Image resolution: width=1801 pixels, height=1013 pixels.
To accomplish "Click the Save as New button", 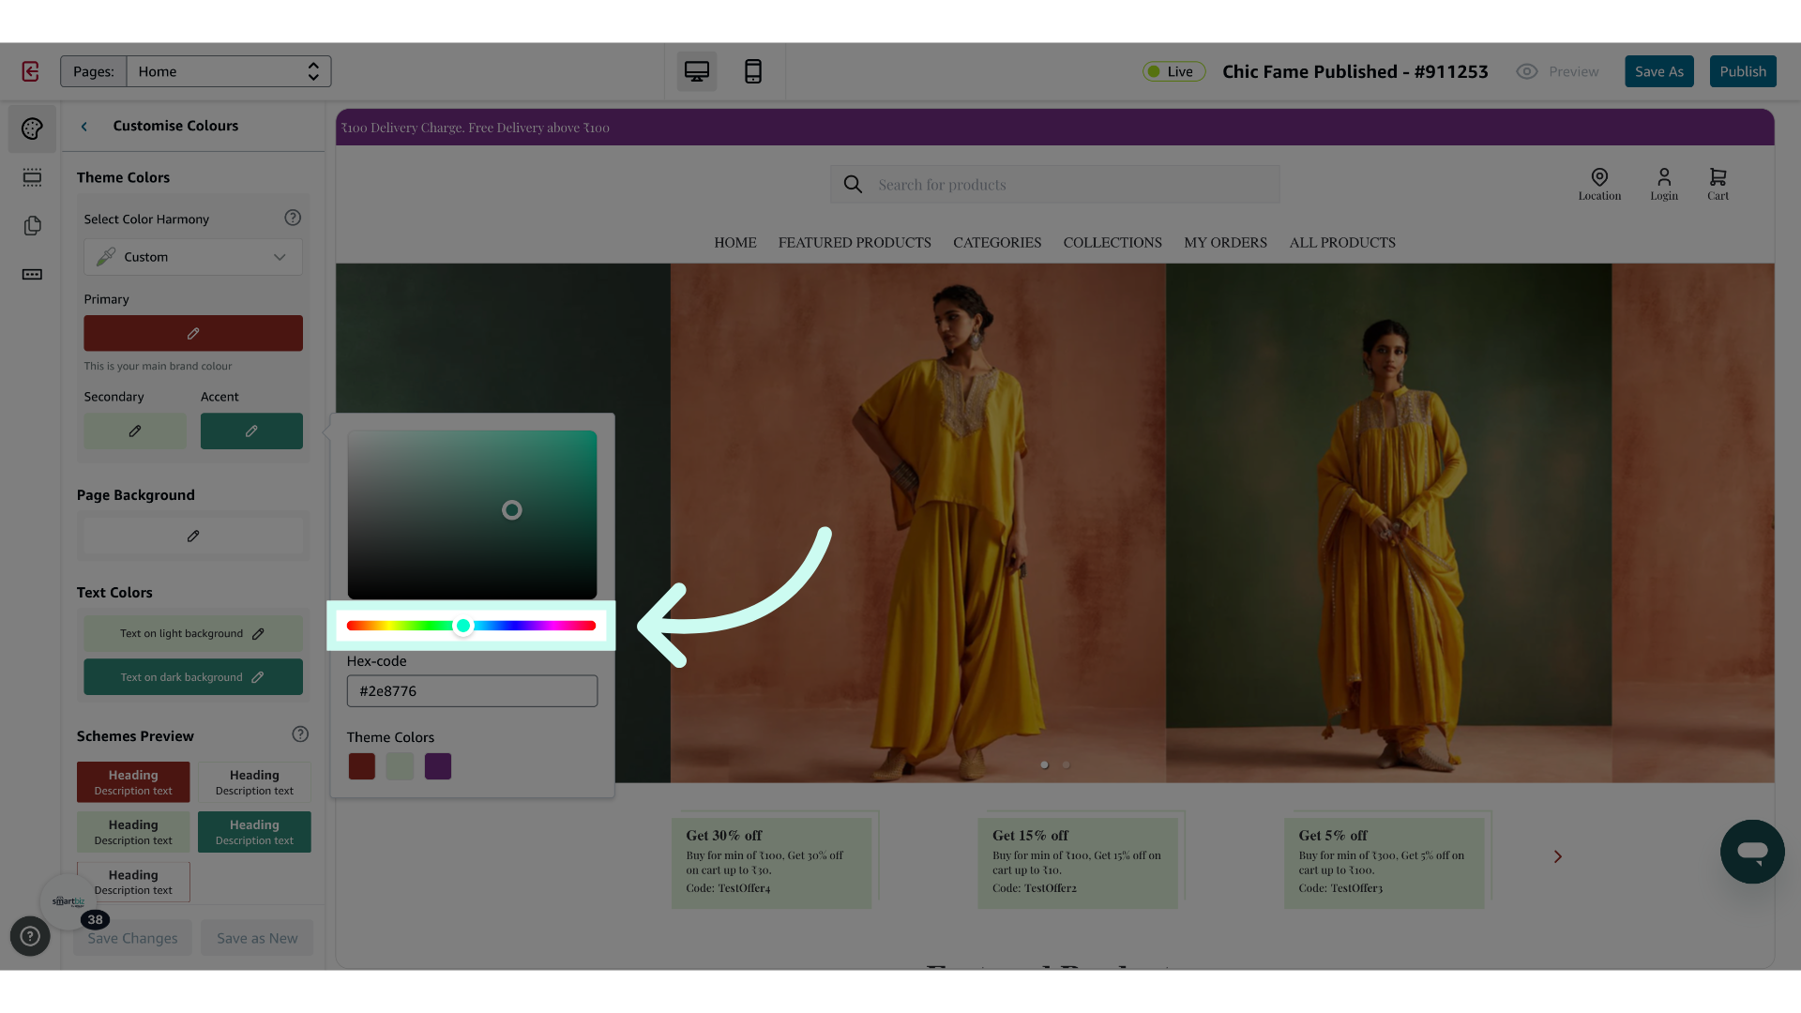I will point(257,938).
